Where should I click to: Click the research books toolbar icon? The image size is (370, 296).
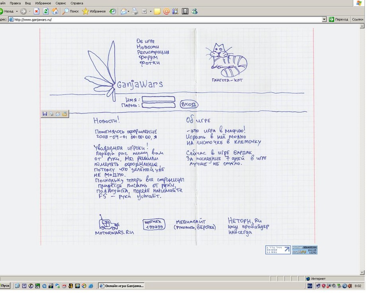(175, 11)
